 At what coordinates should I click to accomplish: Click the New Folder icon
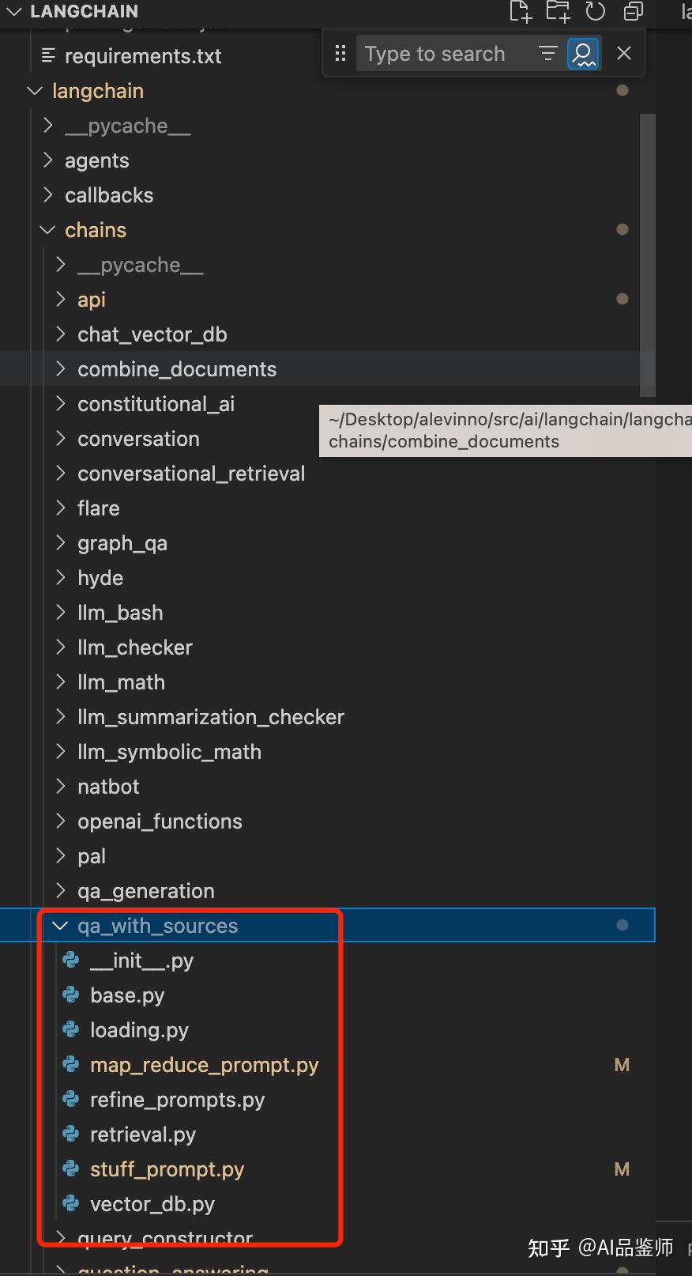(x=558, y=11)
